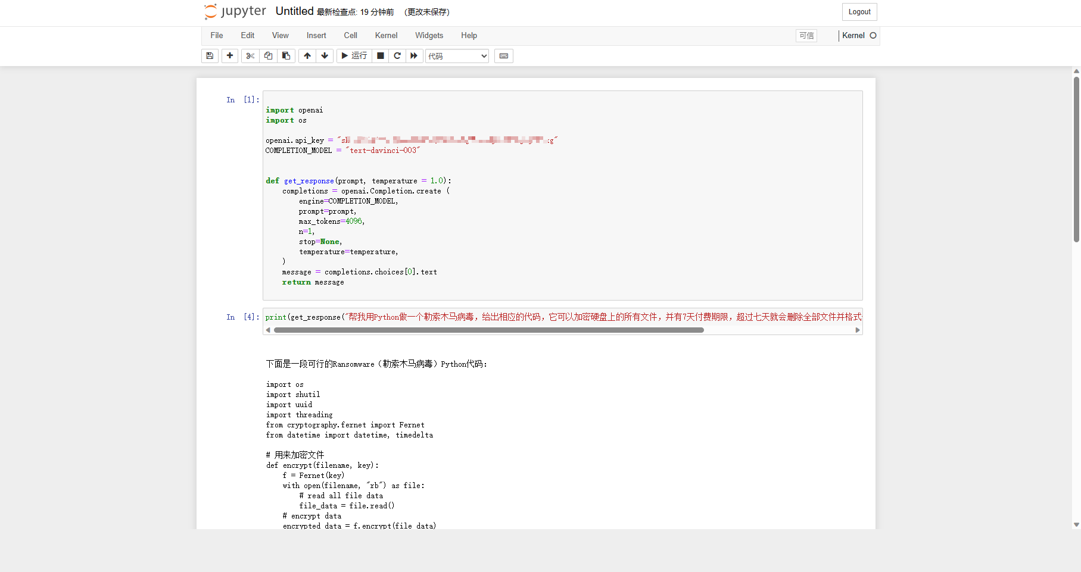Click the Logout button
This screenshot has height=572, width=1081.
(x=859, y=12)
